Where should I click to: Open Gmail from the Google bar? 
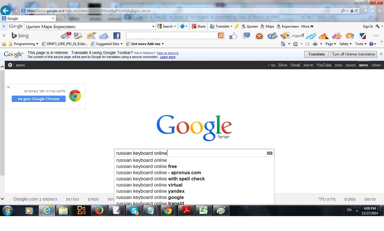(295, 65)
